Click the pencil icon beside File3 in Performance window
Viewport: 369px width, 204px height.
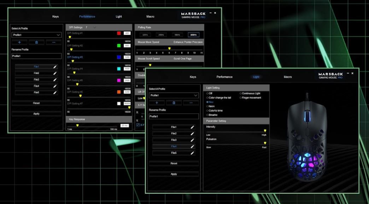point(55,80)
